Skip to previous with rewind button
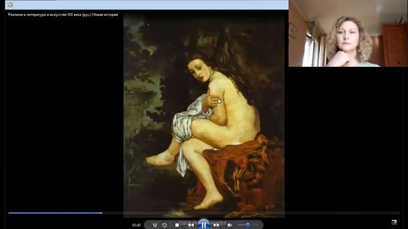This screenshot has height=229, width=408. (x=191, y=225)
